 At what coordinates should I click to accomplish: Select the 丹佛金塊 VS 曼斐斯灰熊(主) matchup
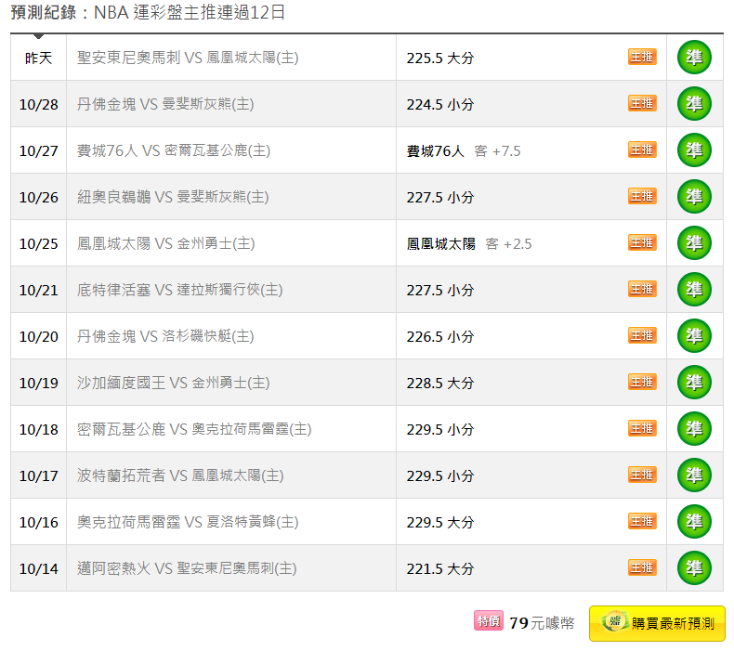165,104
